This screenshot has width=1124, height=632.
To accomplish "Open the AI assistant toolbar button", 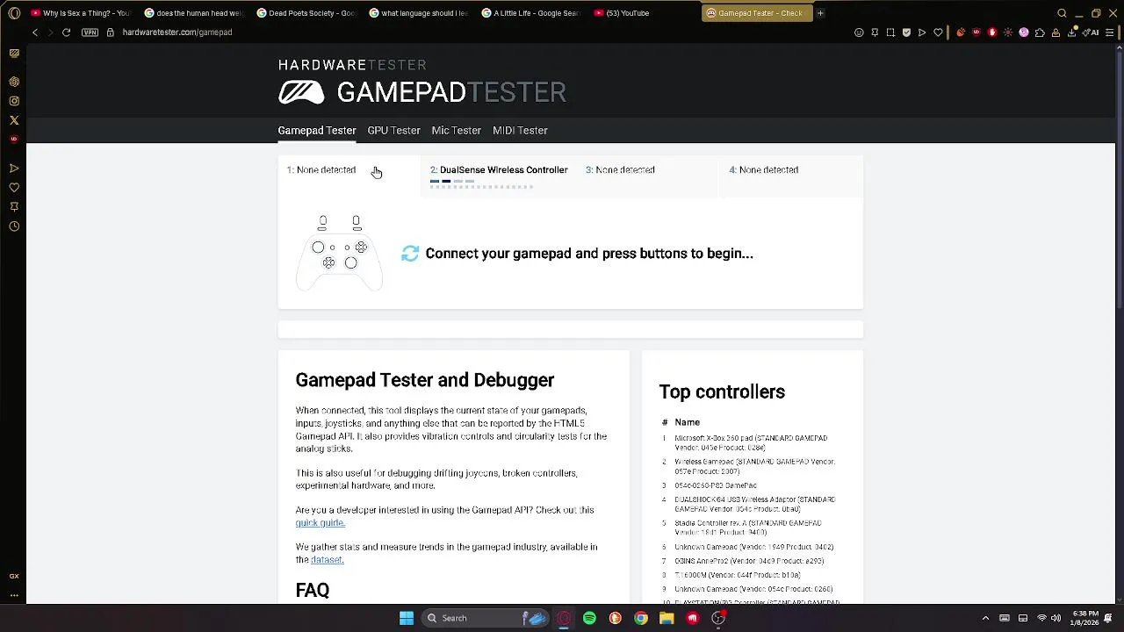I will tap(1092, 32).
